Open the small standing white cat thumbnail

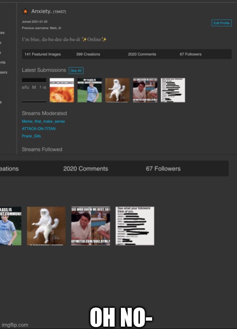(118, 90)
